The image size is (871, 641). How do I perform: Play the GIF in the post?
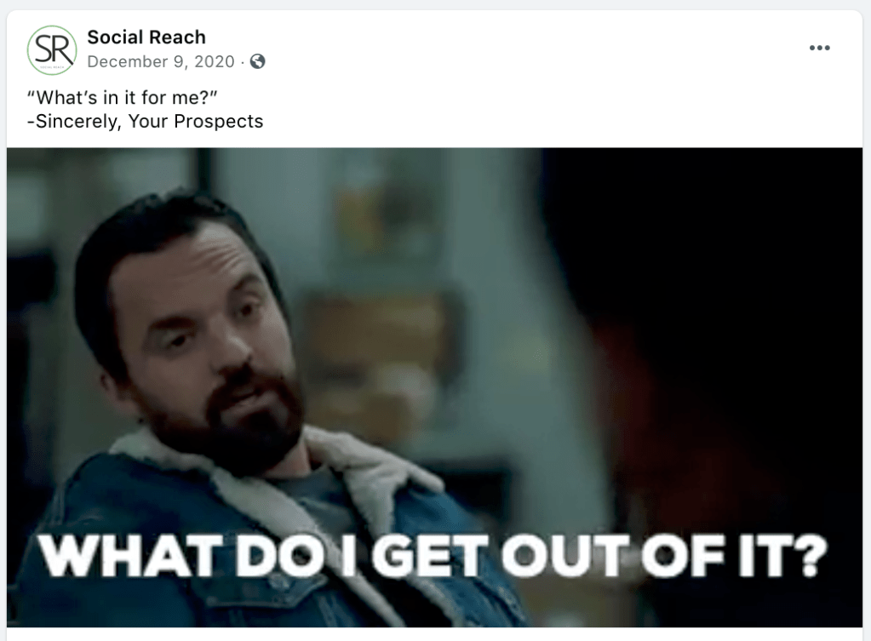[434, 387]
